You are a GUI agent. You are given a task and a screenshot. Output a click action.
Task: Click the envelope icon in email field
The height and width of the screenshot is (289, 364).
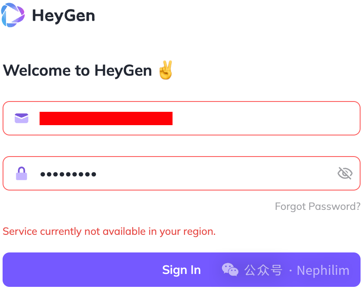pyautogui.click(x=22, y=118)
